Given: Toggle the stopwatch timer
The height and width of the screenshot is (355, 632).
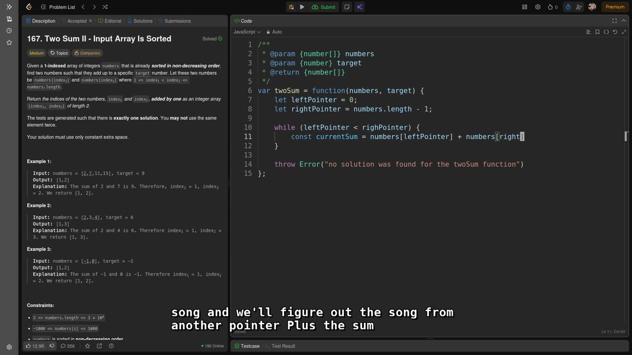Looking at the screenshot, I should click(568, 7).
